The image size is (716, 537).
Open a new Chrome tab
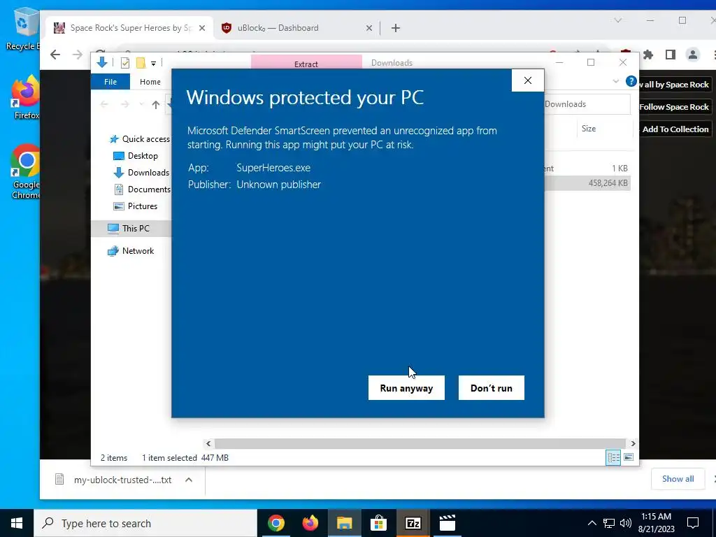click(396, 28)
